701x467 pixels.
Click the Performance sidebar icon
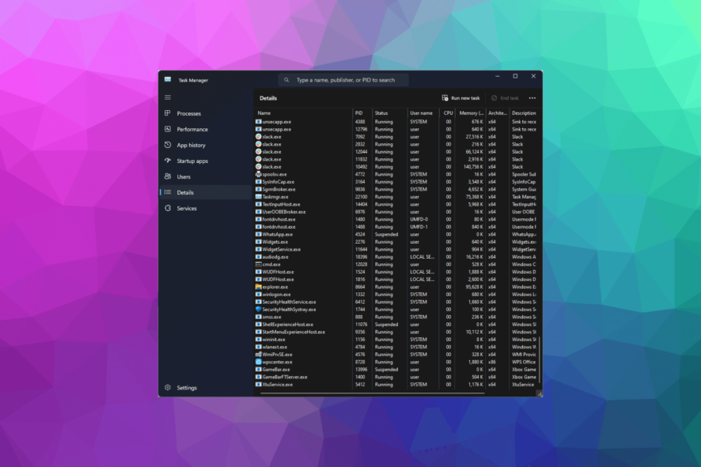point(168,129)
